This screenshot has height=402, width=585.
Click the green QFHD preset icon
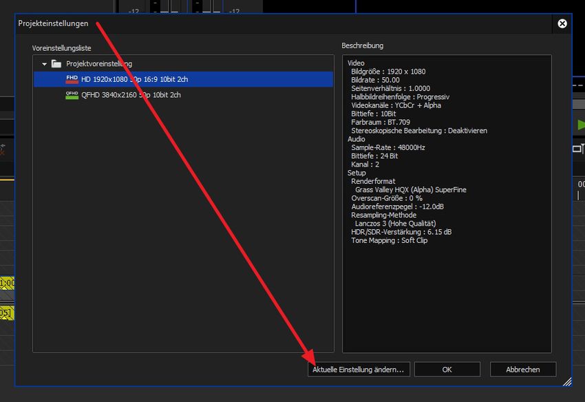coord(72,95)
